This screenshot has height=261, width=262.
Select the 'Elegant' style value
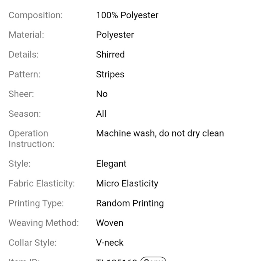[111, 164]
